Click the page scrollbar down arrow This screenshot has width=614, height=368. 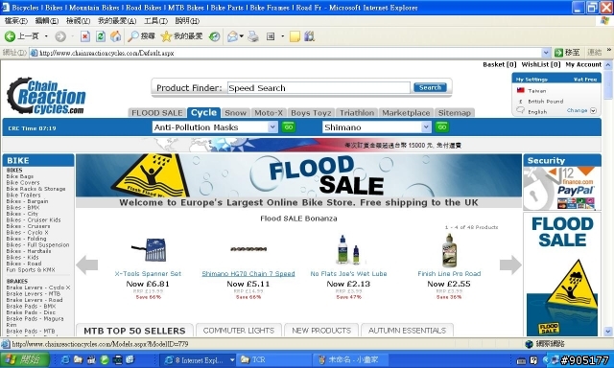pyautogui.click(x=607, y=332)
